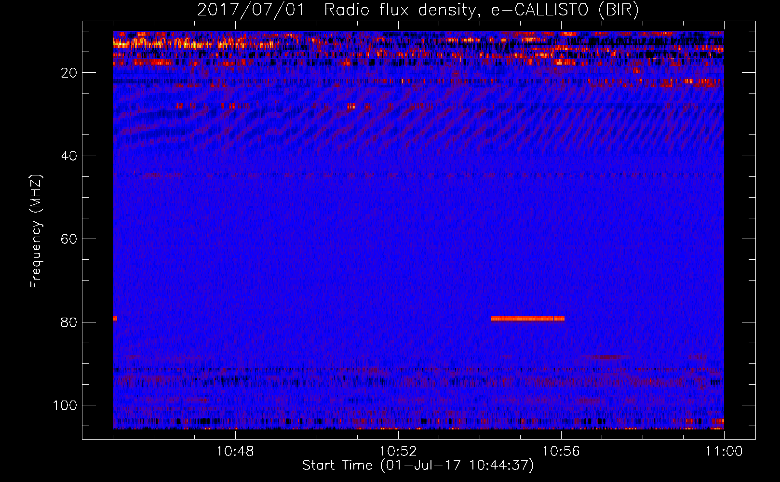Click the plot title '2017/07/01 Radio flux density, e-CALLISTO (BIR)'

point(418,10)
